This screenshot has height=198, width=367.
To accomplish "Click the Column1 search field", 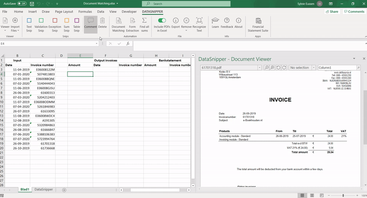I will click(337, 68).
